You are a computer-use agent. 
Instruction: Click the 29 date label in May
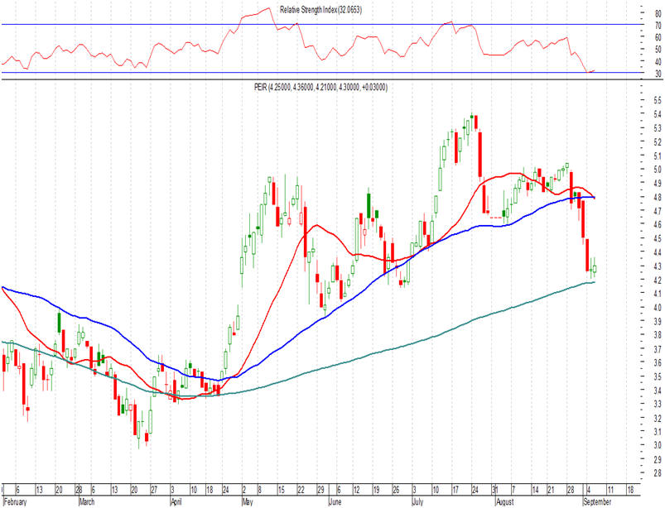320,490
